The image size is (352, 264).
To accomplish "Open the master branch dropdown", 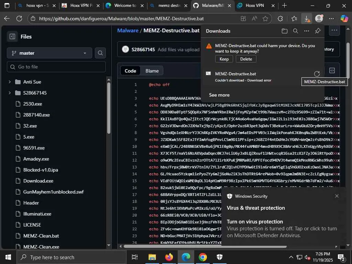I will coord(49,53).
